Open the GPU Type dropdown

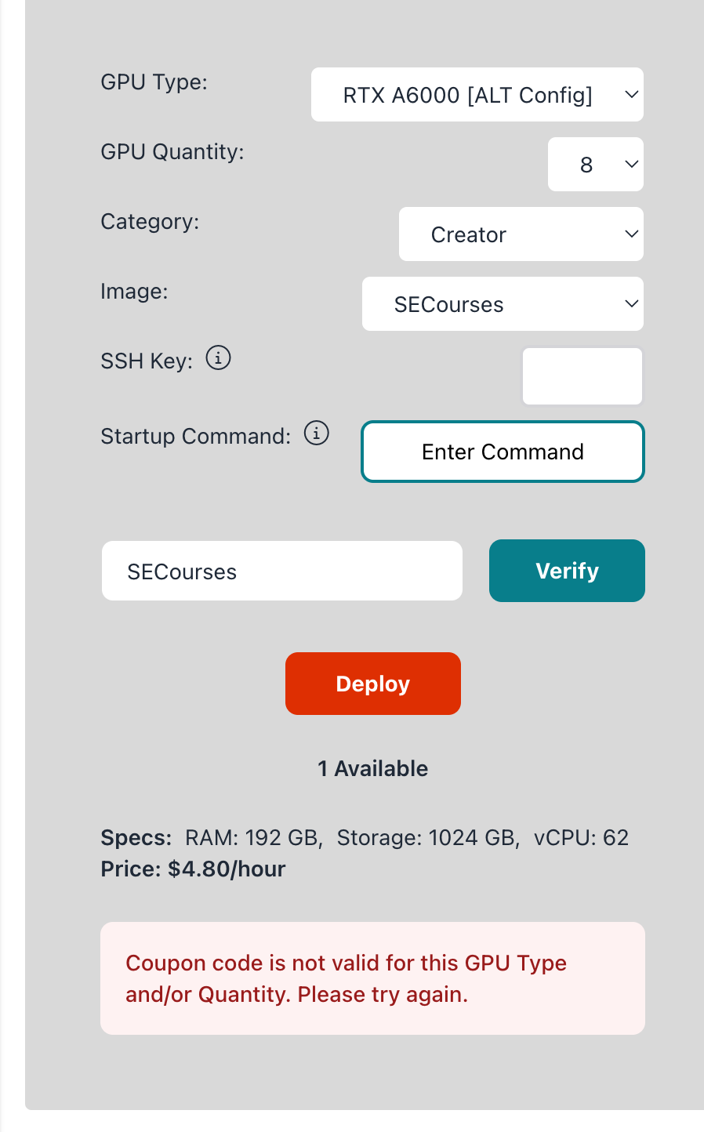click(477, 95)
